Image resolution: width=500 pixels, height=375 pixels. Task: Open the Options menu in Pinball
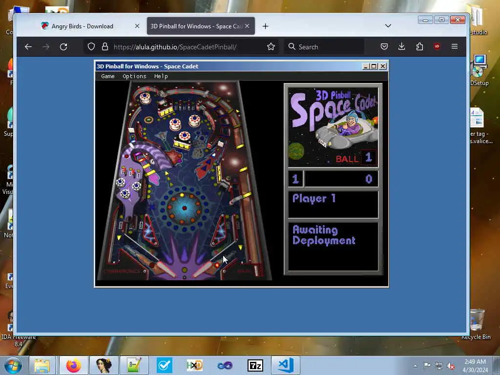pos(134,76)
